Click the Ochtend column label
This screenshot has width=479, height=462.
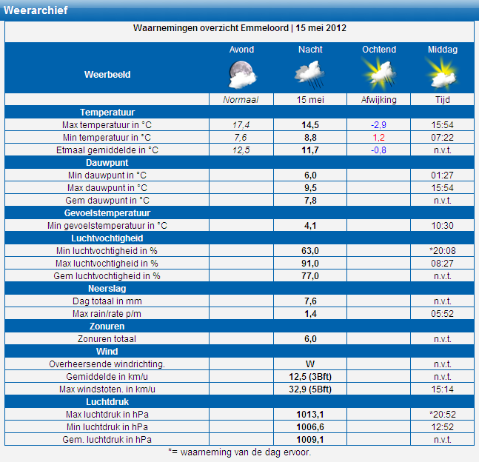click(379, 50)
